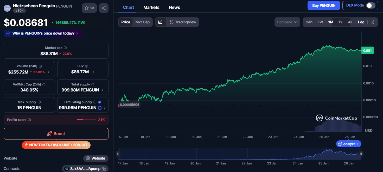Expand Circulating supply details chevron
383x172 pixels.
point(105,108)
